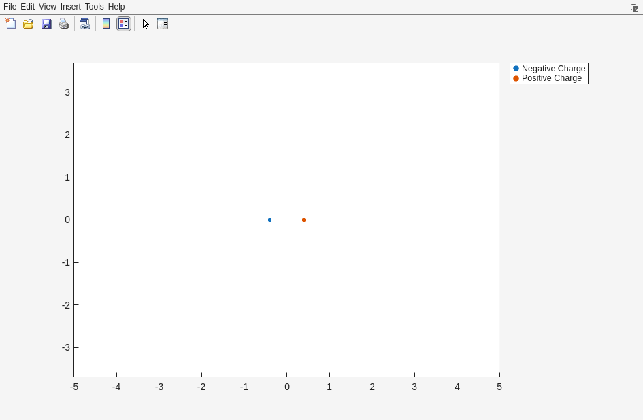
Task: Print the figure with the printer icon
Action: pos(64,24)
